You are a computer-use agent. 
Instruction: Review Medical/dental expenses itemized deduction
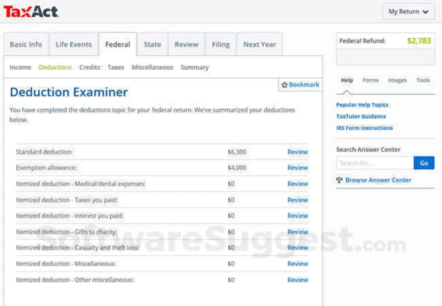point(298,184)
